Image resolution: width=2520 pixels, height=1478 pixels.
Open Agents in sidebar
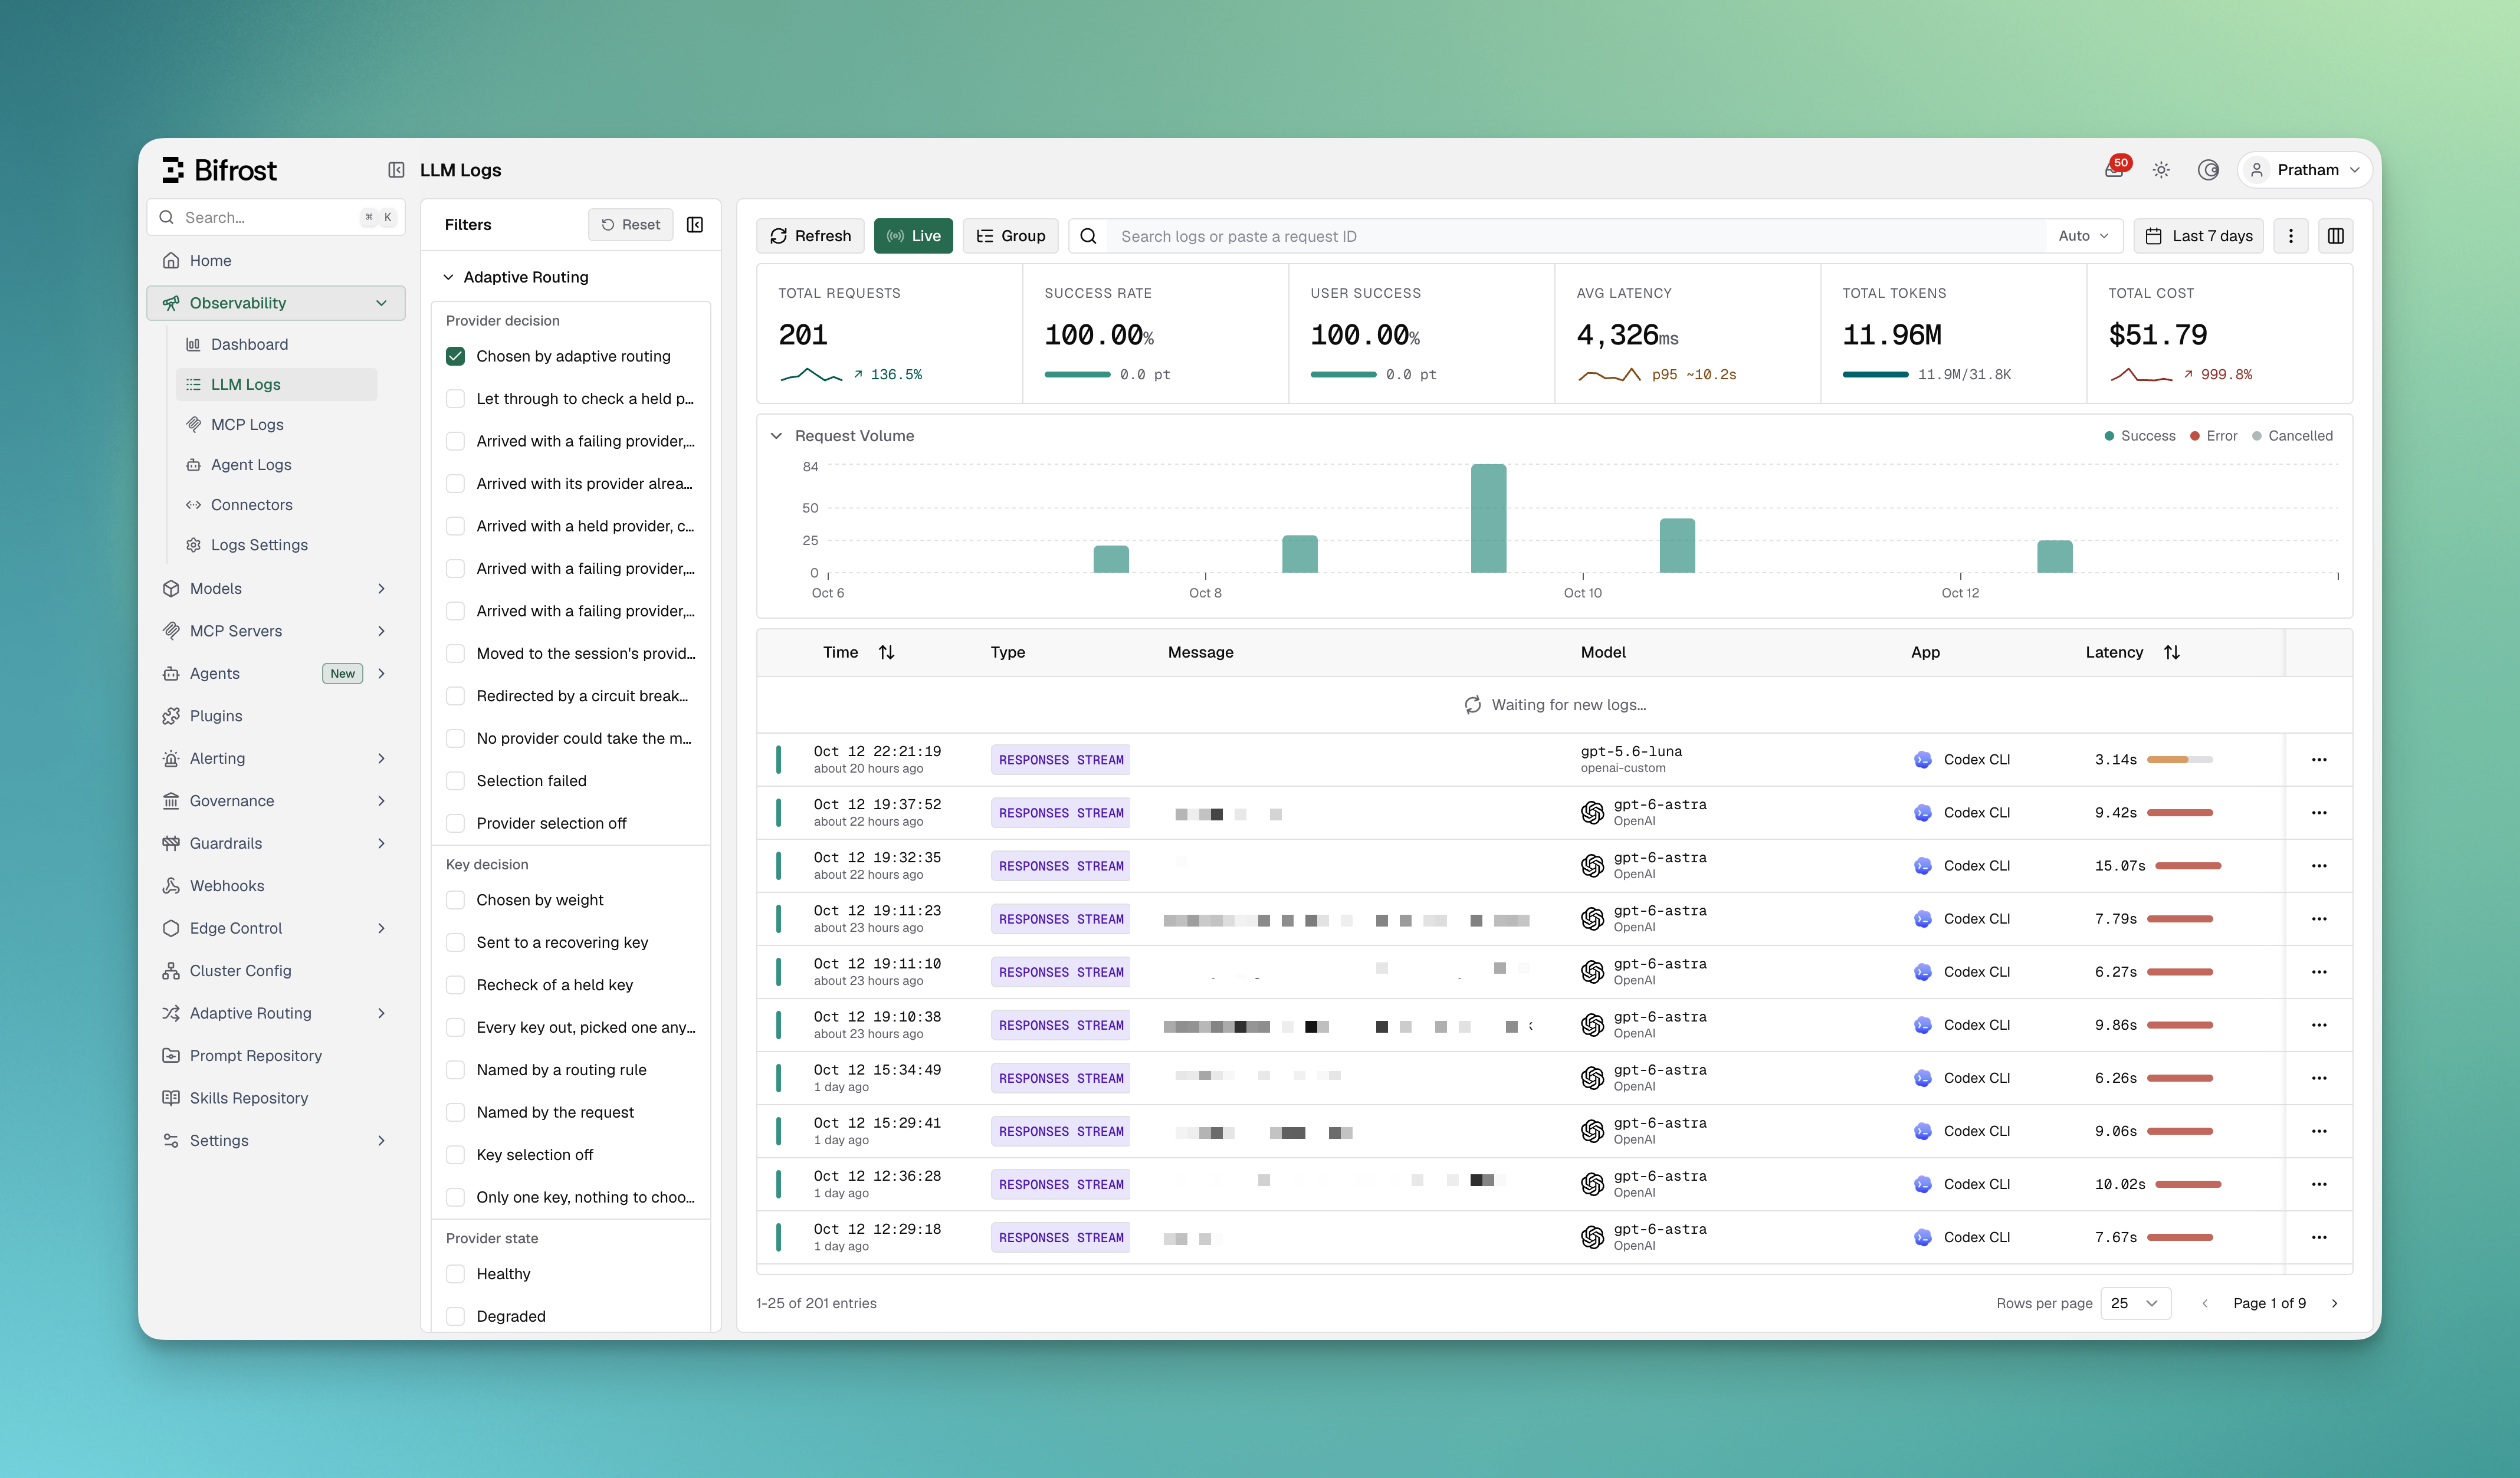275,674
